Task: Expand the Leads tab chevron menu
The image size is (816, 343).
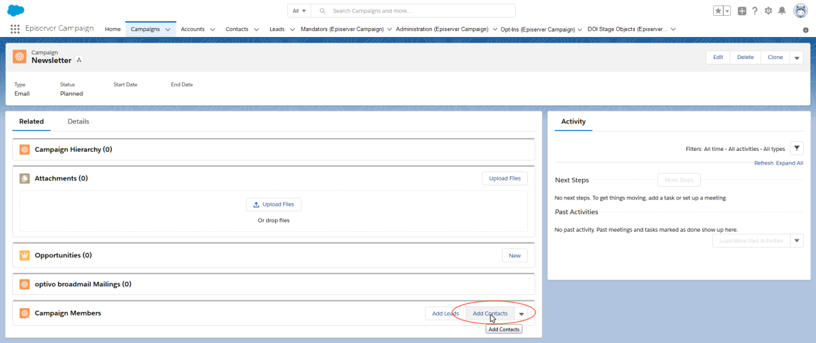Action: pos(293,29)
